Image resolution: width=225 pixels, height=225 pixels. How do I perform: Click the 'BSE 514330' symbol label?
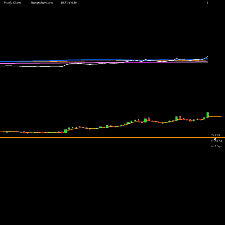pos(69,3)
